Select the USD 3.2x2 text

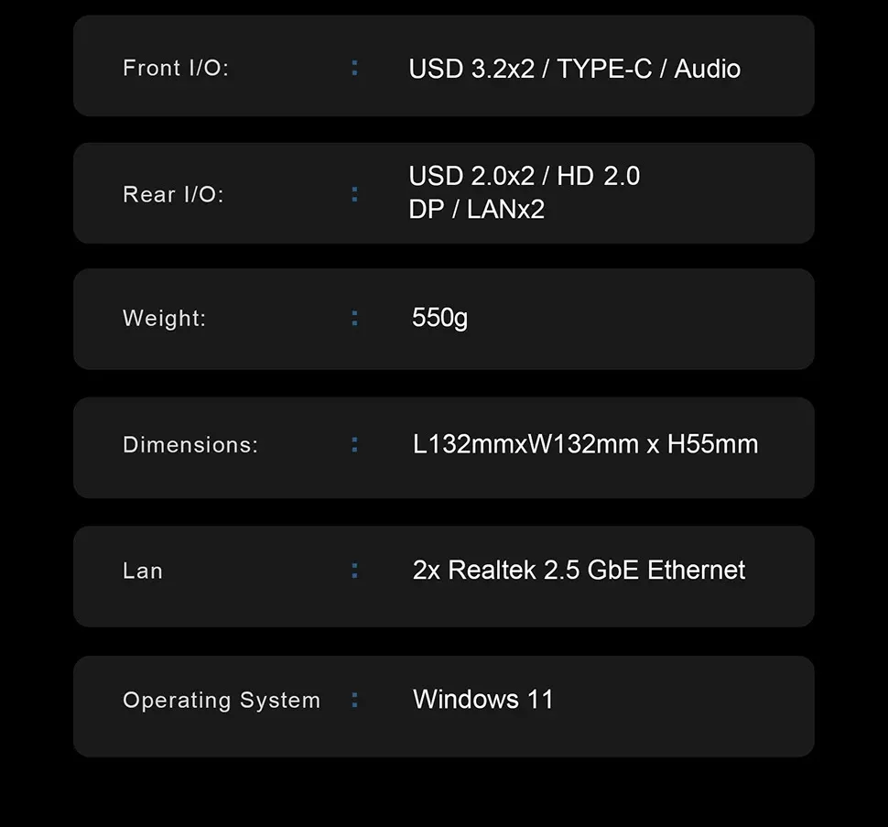pos(471,70)
